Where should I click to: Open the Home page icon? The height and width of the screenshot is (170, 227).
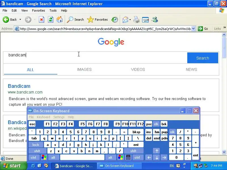coord(60,20)
